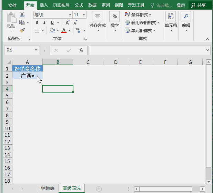Switch to Data (数据) tab
Image resolution: width=213 pixels, height=193 pixels.
pyautogui.click(x=92, y=5)
